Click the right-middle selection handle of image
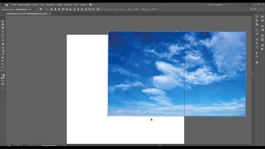 click(x=246, y=74)
